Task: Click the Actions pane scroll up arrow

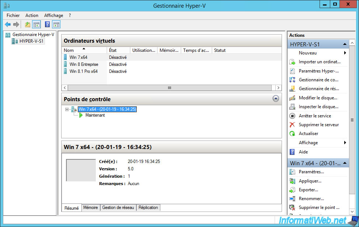Action: pyautogui.click(x=352, y=43)
